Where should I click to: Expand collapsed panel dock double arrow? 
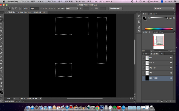click(141, 12)
